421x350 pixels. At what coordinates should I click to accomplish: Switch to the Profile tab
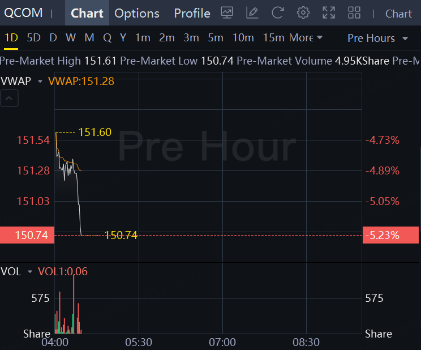tap(192, 13)
